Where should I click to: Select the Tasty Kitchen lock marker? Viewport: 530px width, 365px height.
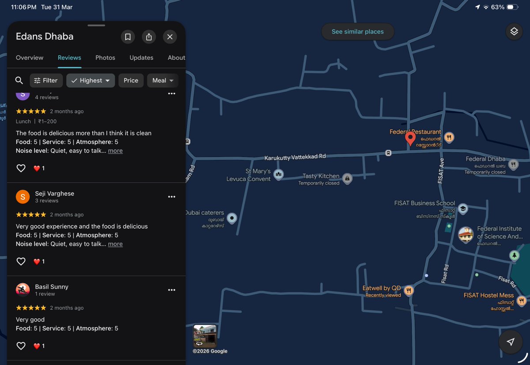click(347, 178)
